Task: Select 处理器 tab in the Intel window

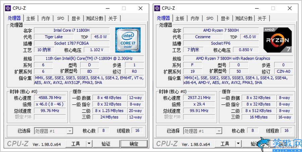Action: (14, 18)
